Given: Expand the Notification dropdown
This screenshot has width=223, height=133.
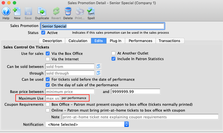Looking at the screenshot, I should coord(87,124).
